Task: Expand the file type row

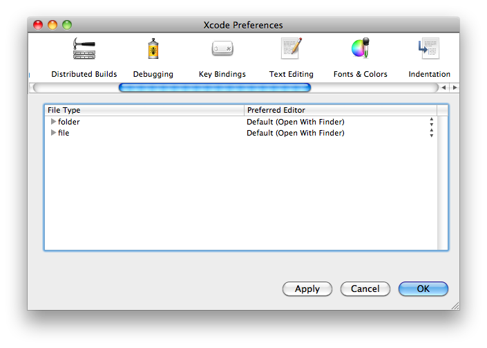Action: pyautogui.click(x=53, y=134)
